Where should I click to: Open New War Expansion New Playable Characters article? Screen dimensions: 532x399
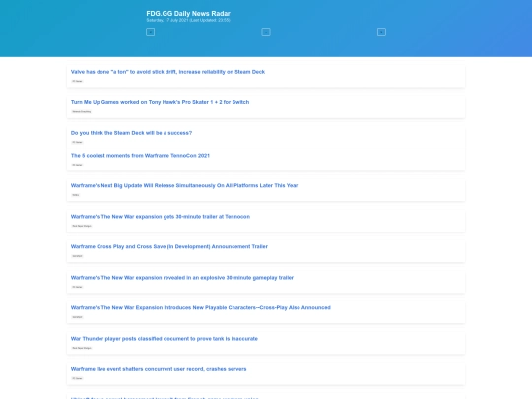click(201, 307)
